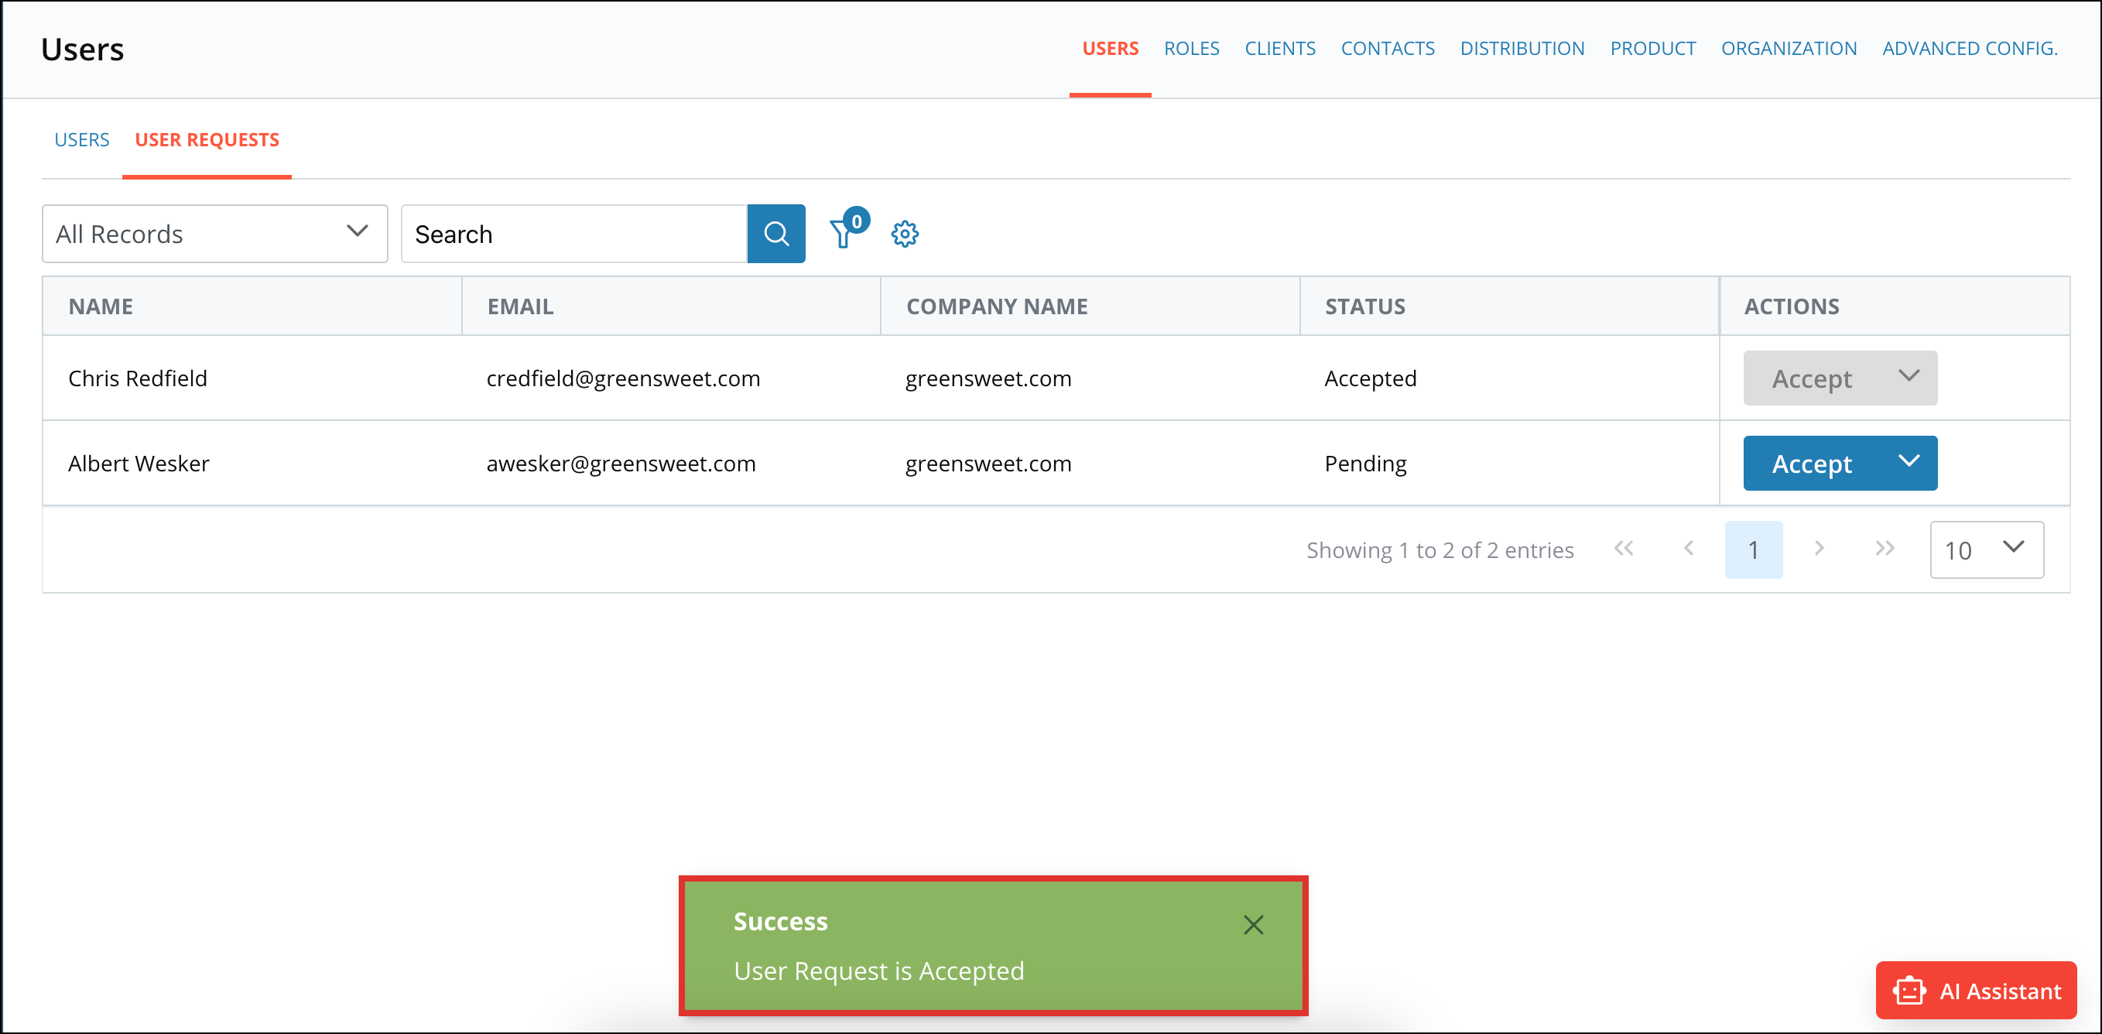The image size is (2102, 1034).
Task: Expand Albert Wesker's Accept action dropdown
Action: [1909, 463]
